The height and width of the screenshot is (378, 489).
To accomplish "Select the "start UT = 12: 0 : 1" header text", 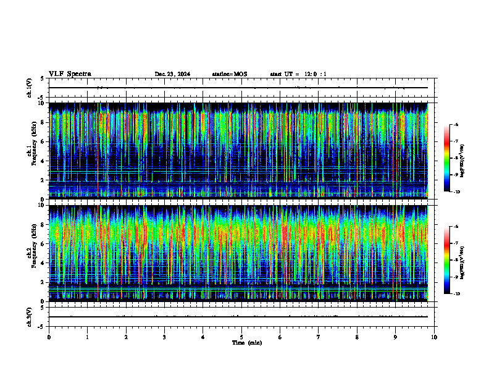I will [x=298, y=74].
